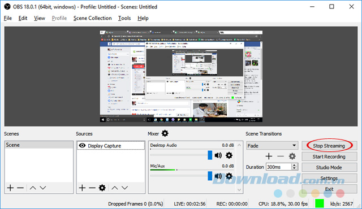This screenshot has width=362, height=209.
Task: Open Mixer settings gear icon
Action: pyautogui.click(x=165, y=133)
